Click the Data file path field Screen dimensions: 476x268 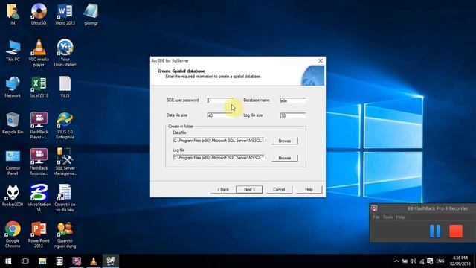pyautogui.click(x=218, y=141)
